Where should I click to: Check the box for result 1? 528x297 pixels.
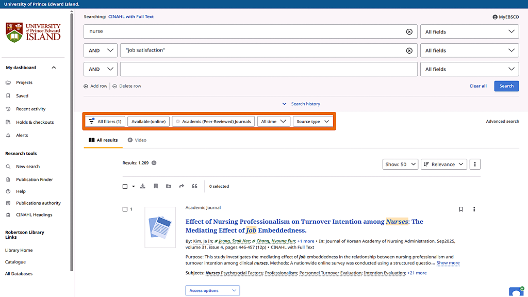(125, 209)
